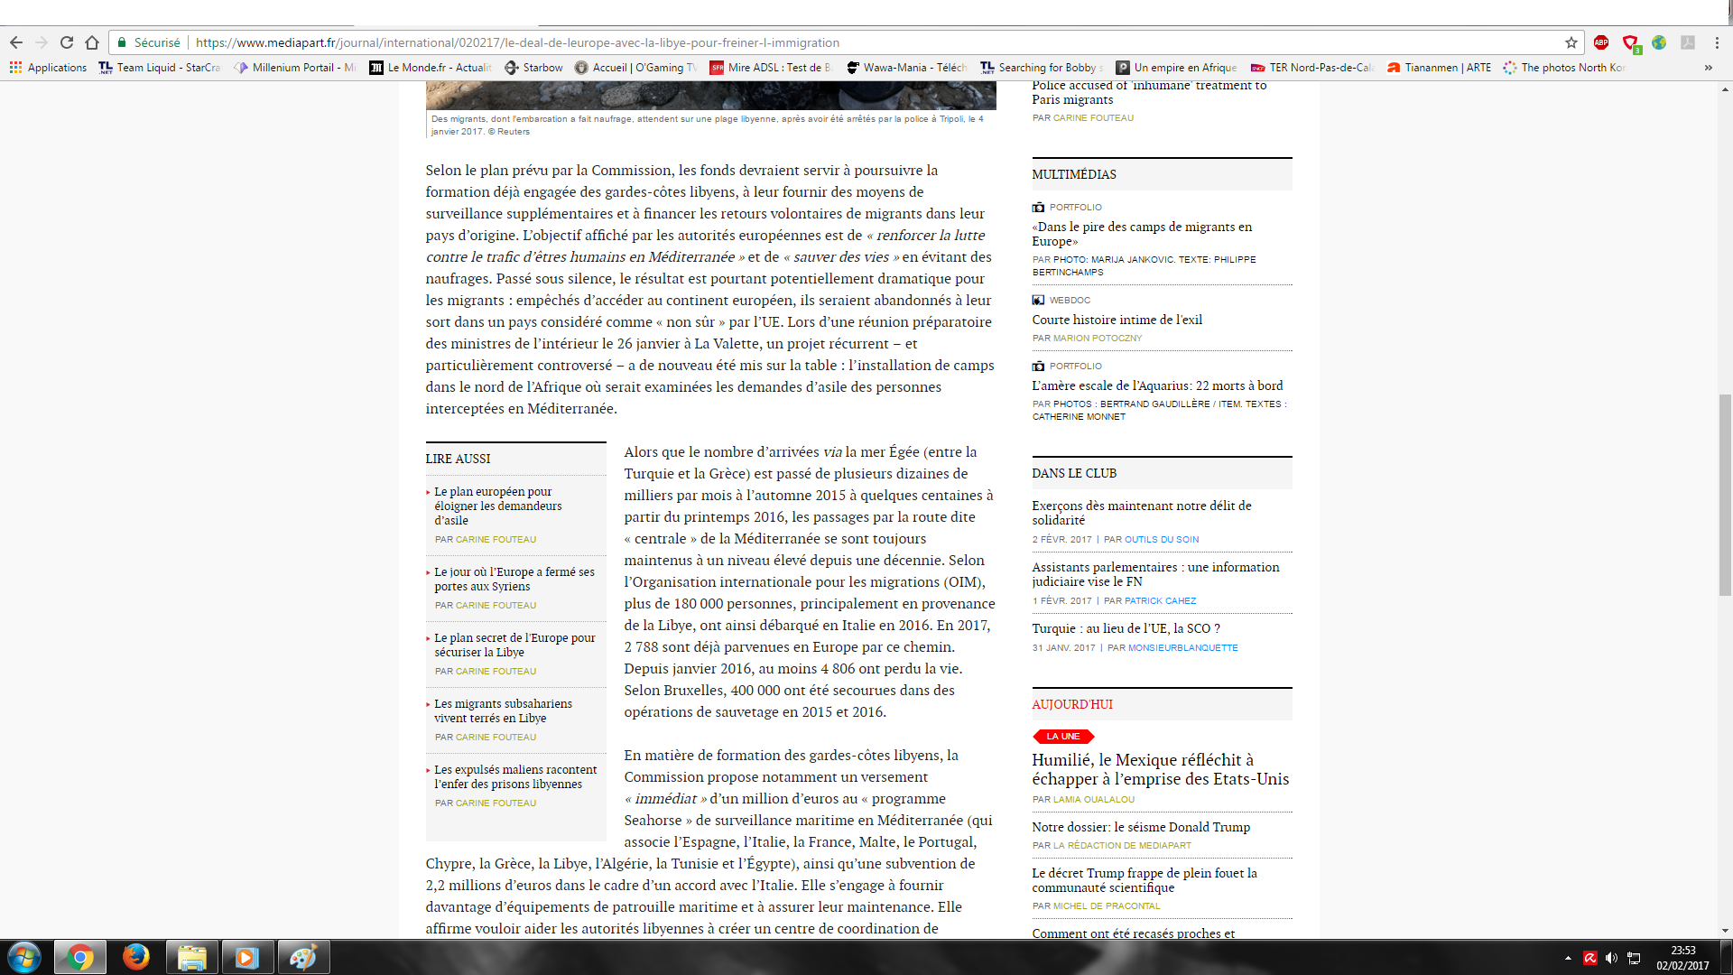Click the volume speaker tray icon

1611,958
